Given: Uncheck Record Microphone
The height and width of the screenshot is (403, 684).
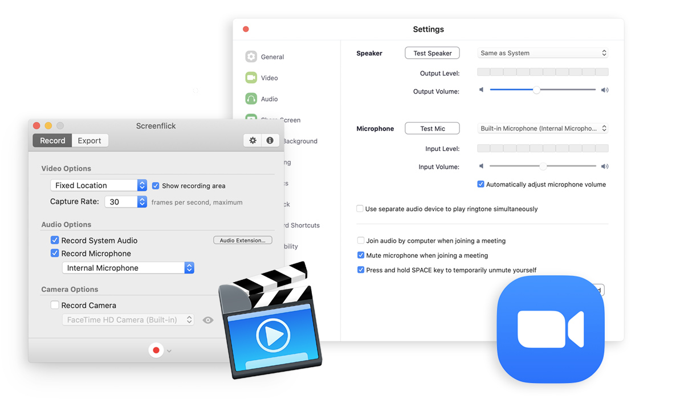Looking at the screenshot, I should pos(55,254).
